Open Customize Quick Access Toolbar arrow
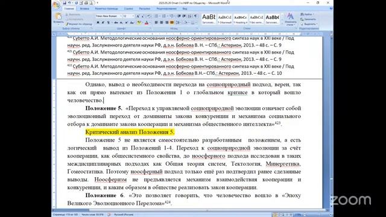The height and width of the screenshot is (217, 386). [x=97, y=3]
